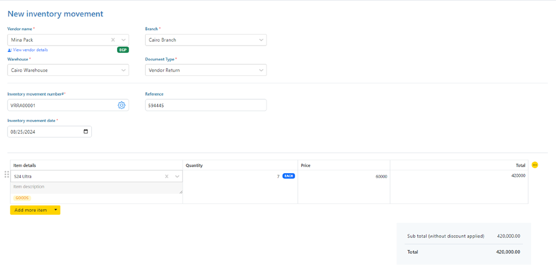The height and width of the screenshot is (266, 556).
Task: Select the Quantity field showing 7
Action: pyautogui.click(x=240, y=177)
